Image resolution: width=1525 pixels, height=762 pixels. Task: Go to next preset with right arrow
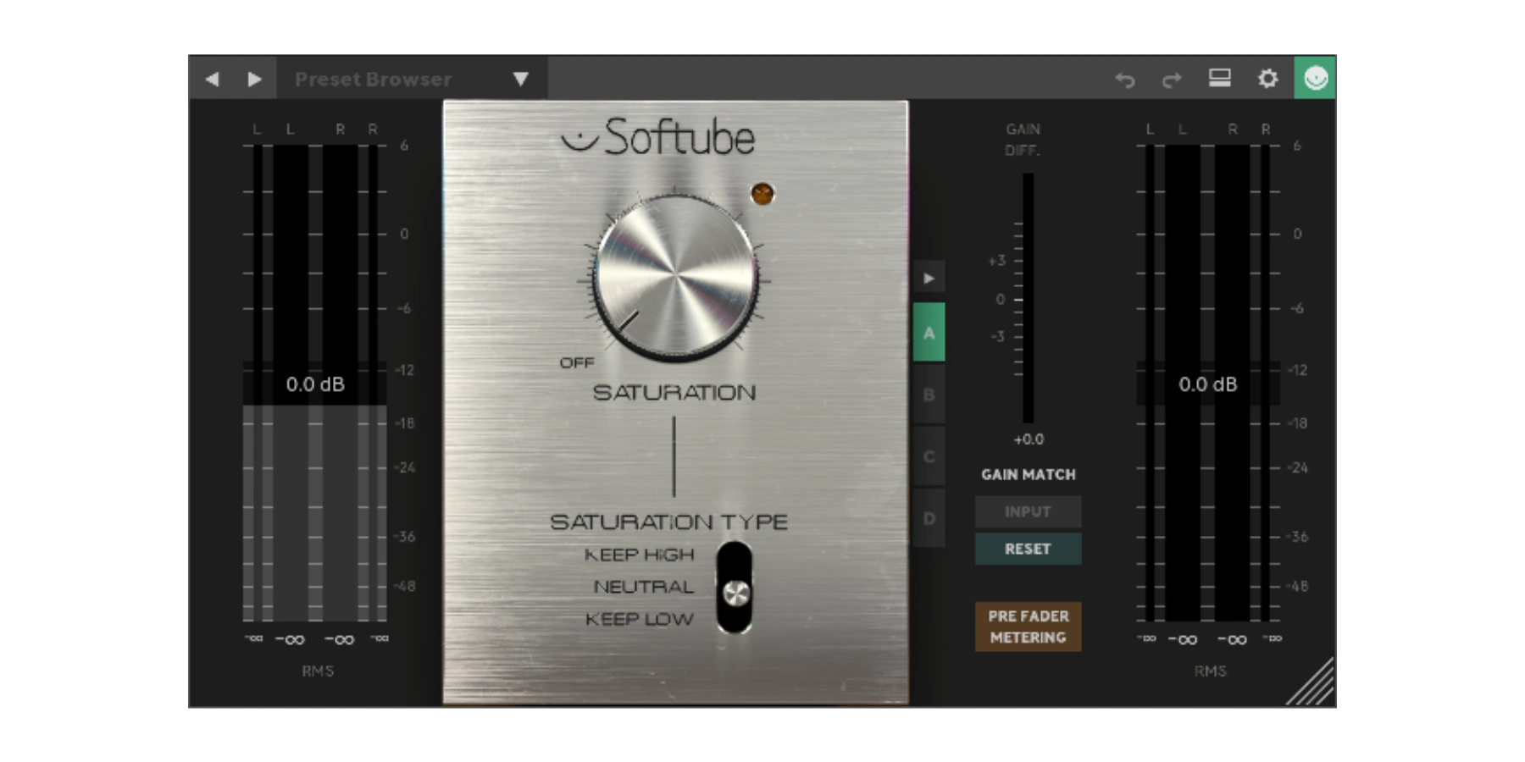[x=252, y=79]
